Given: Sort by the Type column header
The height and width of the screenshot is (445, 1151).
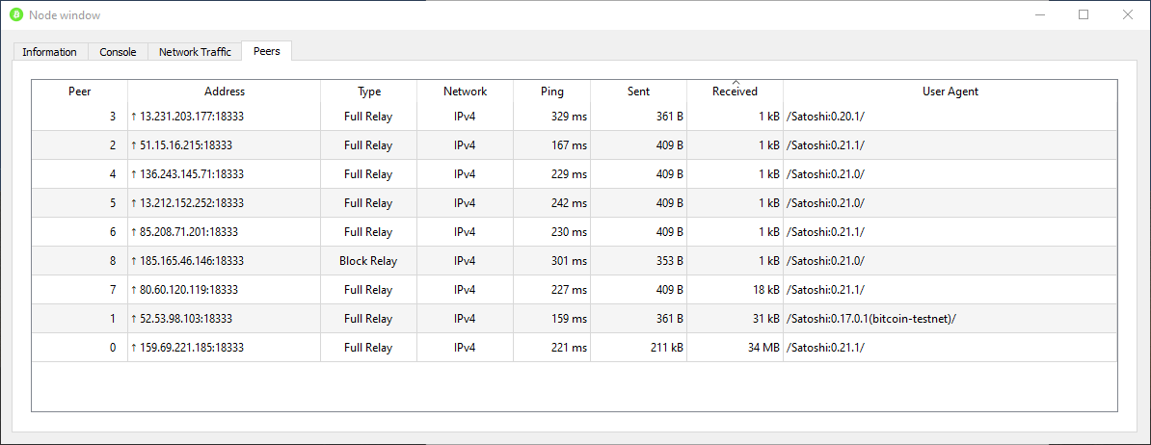Looking at the screenshot, I should tap(369, 92).
